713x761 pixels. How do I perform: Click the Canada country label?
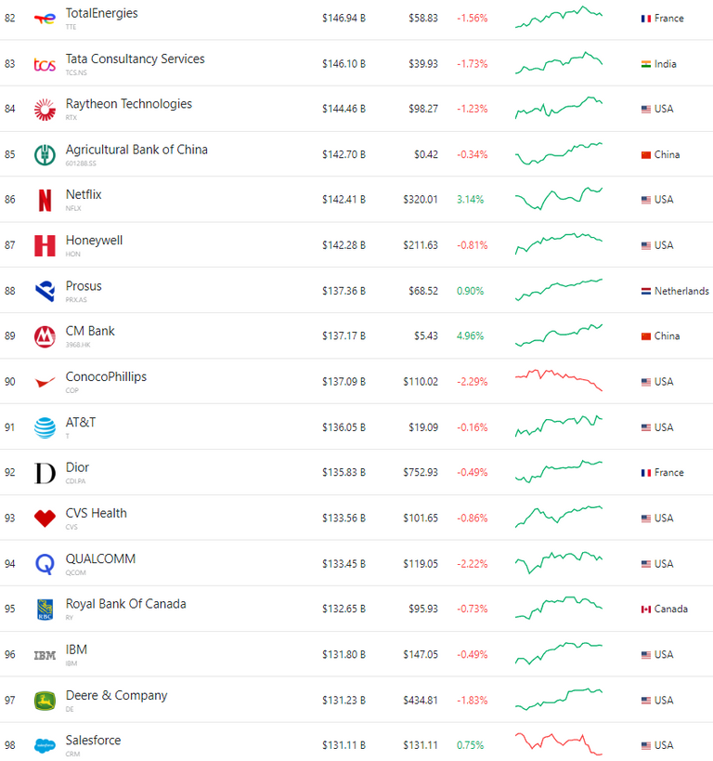(671, 610)
